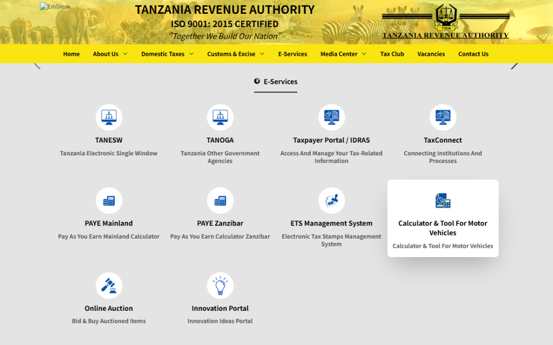Image resolution: width=553 pixels, height=345 pixels.
Task: Open the Home menu item
Action: point(71,54)
